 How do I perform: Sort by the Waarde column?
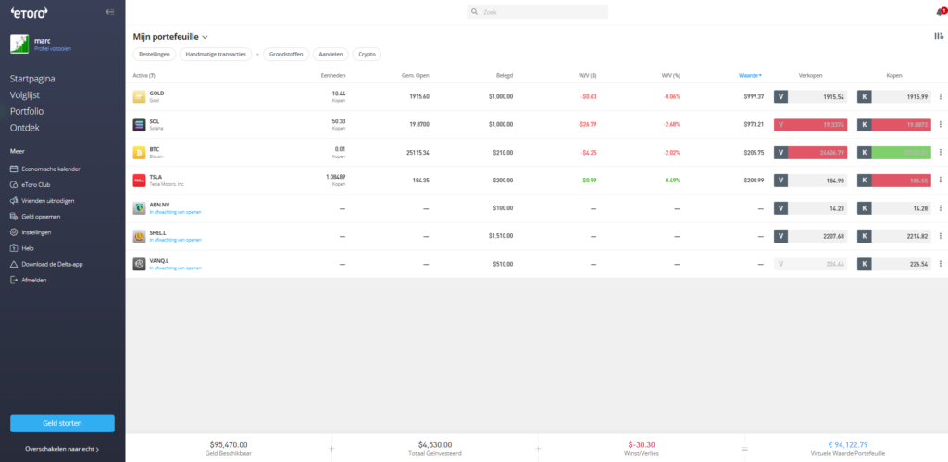click(x=749, y=75)
